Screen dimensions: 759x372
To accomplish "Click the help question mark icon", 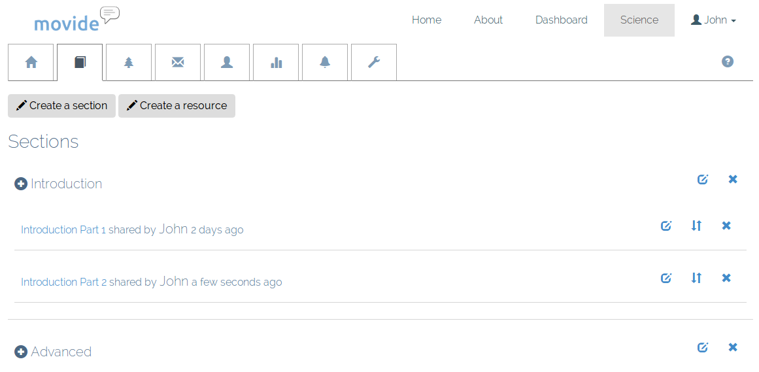I will pos(728,61).
